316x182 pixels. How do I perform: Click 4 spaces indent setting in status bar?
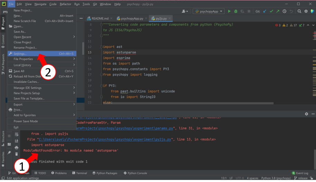pyautogui.click(x=252, y=178)
